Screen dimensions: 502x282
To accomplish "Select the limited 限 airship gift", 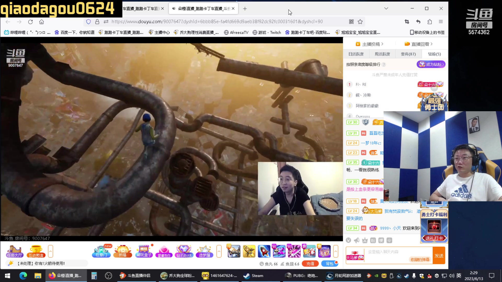I will tap(234, 251).
